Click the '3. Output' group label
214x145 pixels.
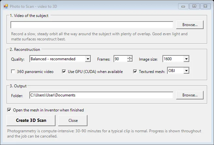pos(18,86)
